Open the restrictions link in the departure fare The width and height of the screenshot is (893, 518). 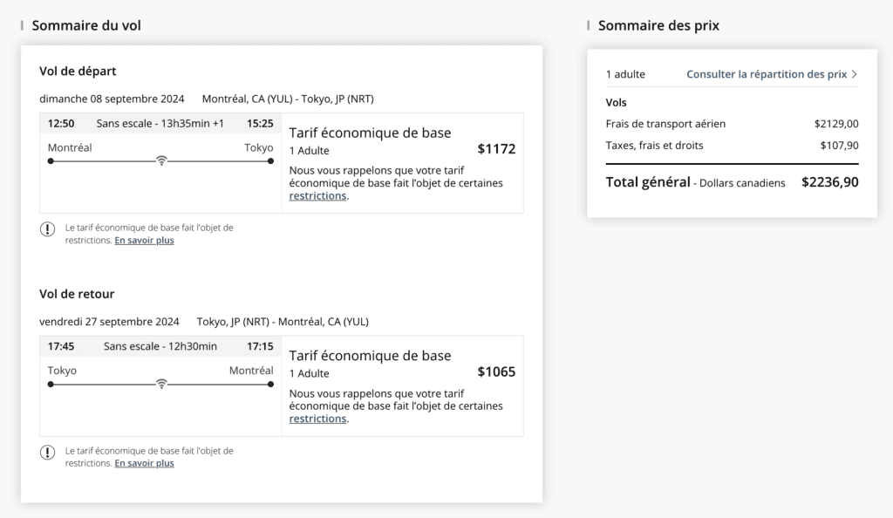click(317, 196)
